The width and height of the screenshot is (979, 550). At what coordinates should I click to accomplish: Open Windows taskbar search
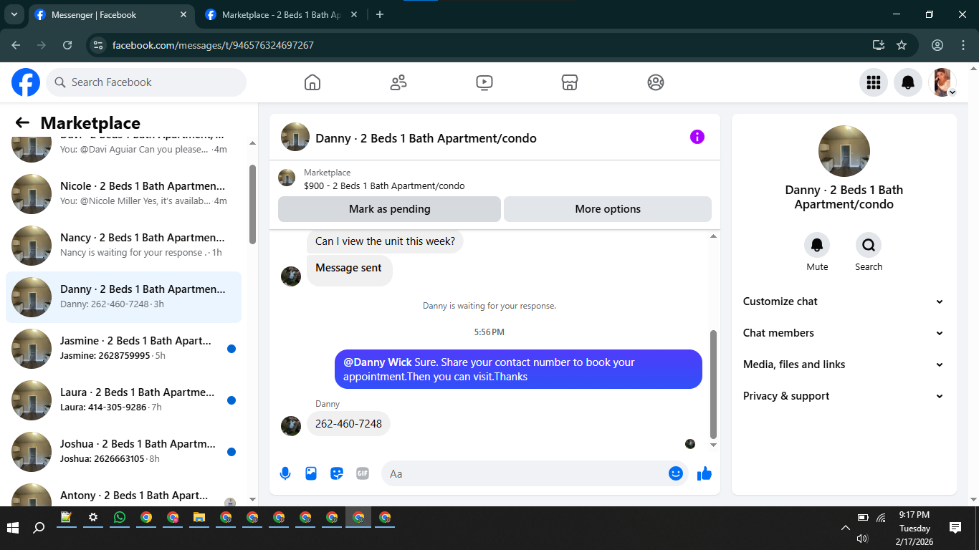39,528
